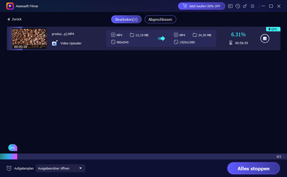Go back with the Zurück link
The height and width of the screenshot is (177, 287).
tap(14, 19)
